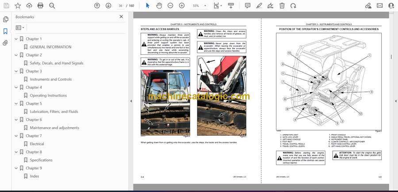Click the page number field showing 36
Image resolution: width=398 pixels, height=192 pixels.
point(120,6)
